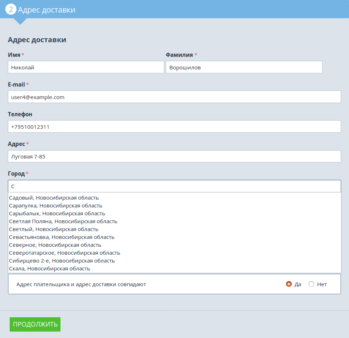This screenshot has height=338, width=349.
Task: Select 'Северное, Новосибирская область' option
Action: pos(55,245)
